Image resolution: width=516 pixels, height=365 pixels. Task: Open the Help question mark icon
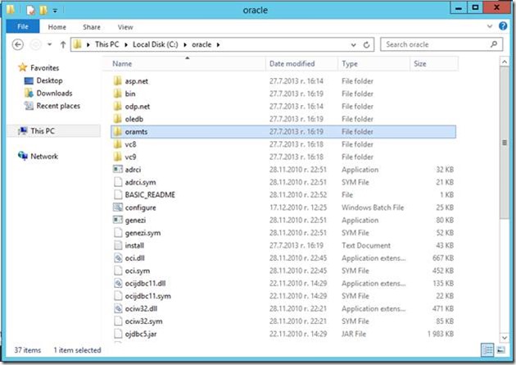504,27
